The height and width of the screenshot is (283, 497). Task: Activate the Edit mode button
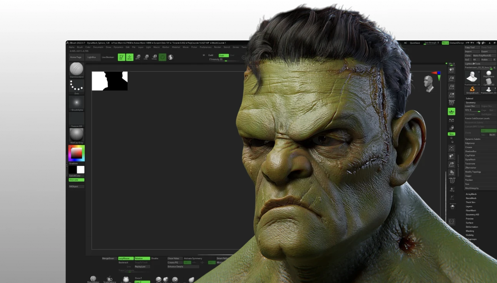click(121, 57)
